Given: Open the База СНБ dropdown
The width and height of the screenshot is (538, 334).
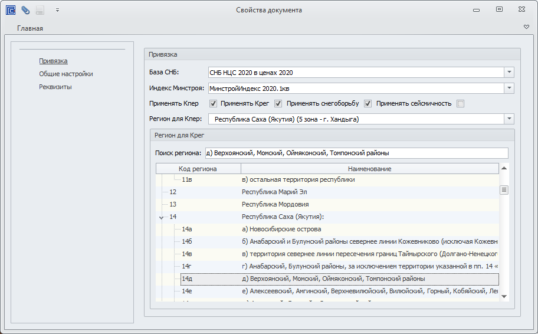Looking at the screenshot, I should (509, 72).
